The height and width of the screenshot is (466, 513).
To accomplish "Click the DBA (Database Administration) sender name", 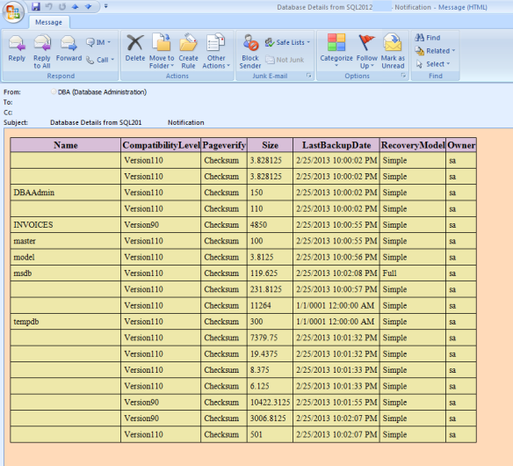I will [102, 92].
